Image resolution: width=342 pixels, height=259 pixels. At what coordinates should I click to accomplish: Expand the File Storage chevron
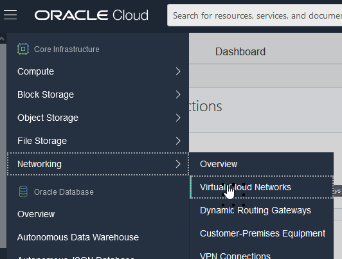178,141
